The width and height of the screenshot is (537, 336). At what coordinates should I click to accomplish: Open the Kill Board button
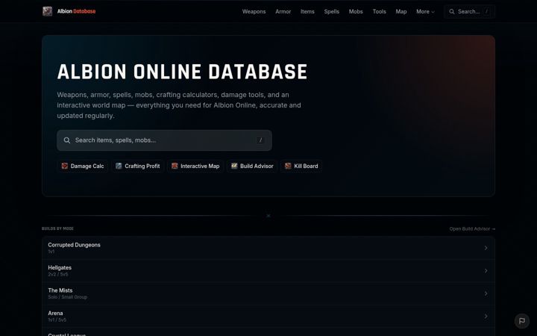tap(301, 166)
